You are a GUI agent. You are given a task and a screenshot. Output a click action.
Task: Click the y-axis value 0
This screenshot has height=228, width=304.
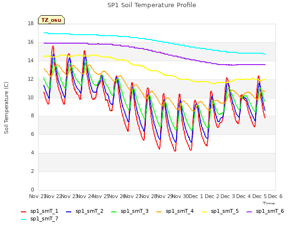tap(32, 190)
